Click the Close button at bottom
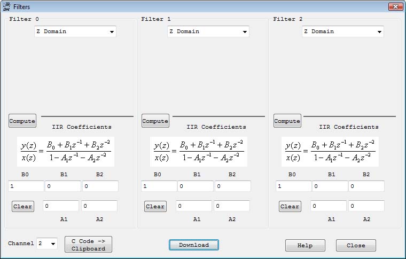 [x=355, y=246]
